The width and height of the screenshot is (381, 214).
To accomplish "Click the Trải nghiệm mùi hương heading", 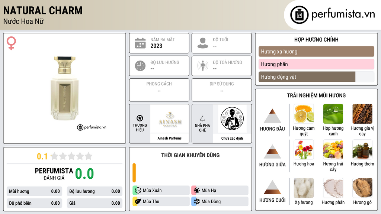I will click(x=316, y=95).
